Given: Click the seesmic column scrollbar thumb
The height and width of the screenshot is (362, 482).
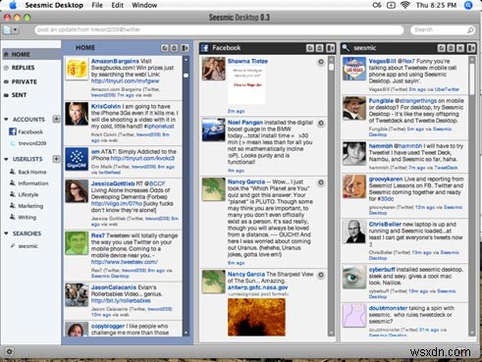Looking at the screenshot, I should coord(471,78).
